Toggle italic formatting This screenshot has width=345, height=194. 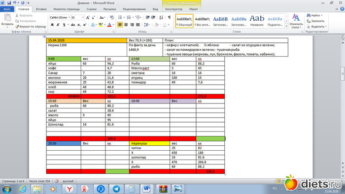pyautogui.click(x=58, y=25)
